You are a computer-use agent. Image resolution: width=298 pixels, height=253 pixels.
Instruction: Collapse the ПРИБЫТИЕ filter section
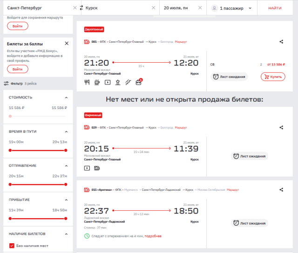click(x=66, y=200)
